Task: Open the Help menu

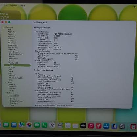Action: (x=23, y=6)
